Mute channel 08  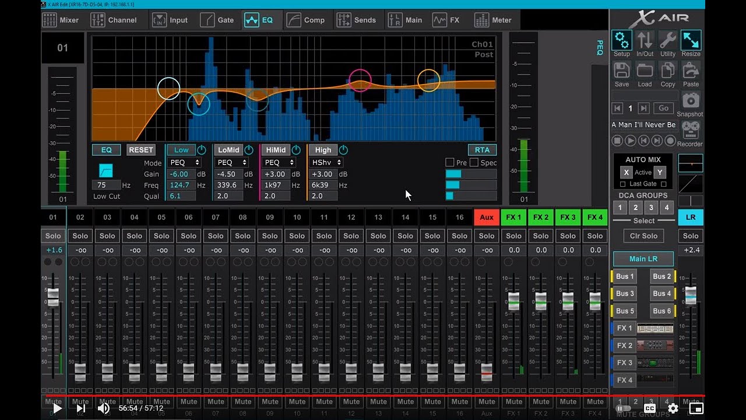click(x=243, y=401)
